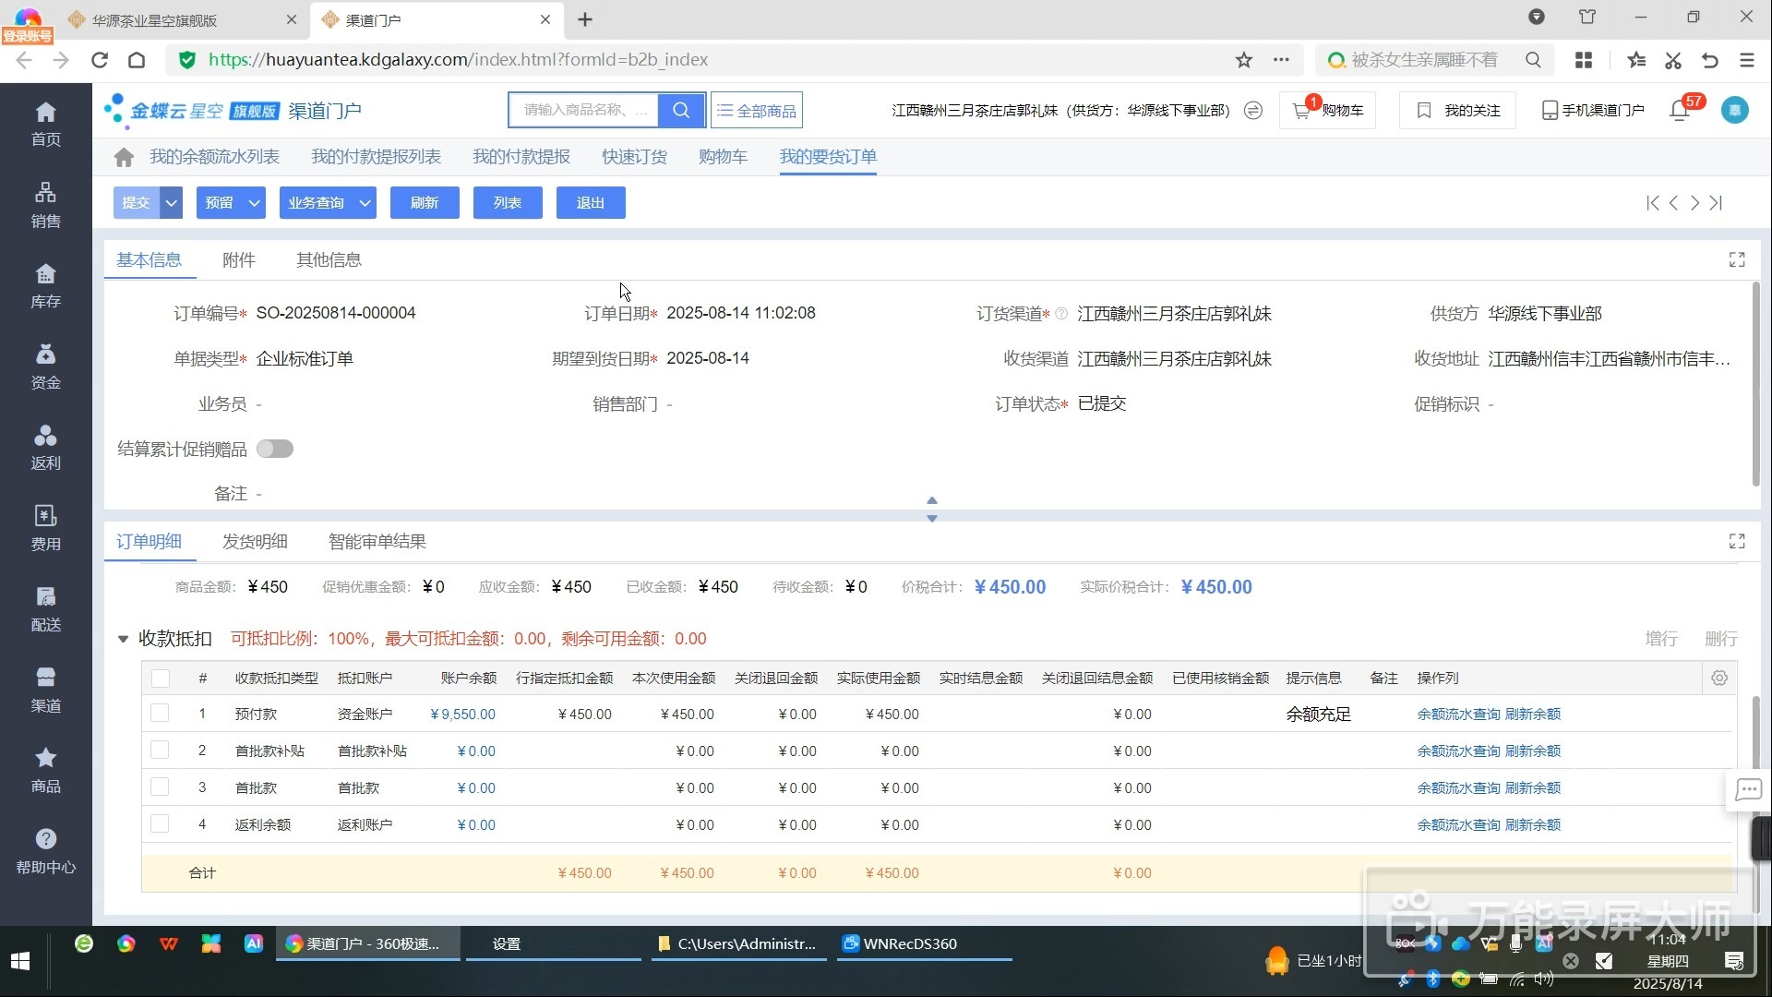Screen dimensions: 1772x997
Task: Open the notification bell with 57 badge
Action: (x=1680, y=110)
